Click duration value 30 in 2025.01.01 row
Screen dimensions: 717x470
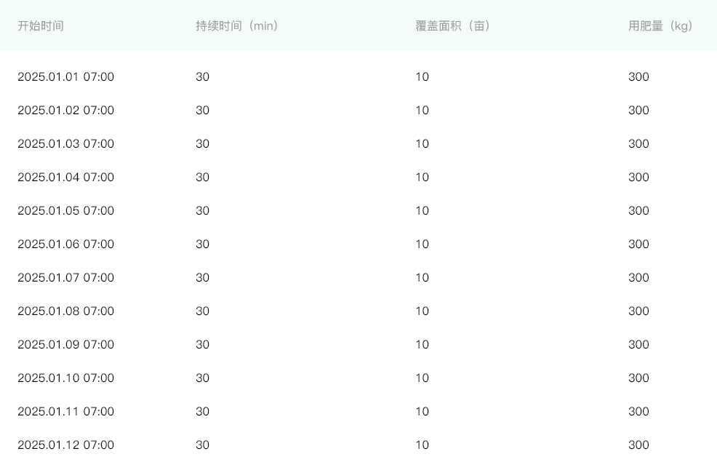(x=203, y=77)
